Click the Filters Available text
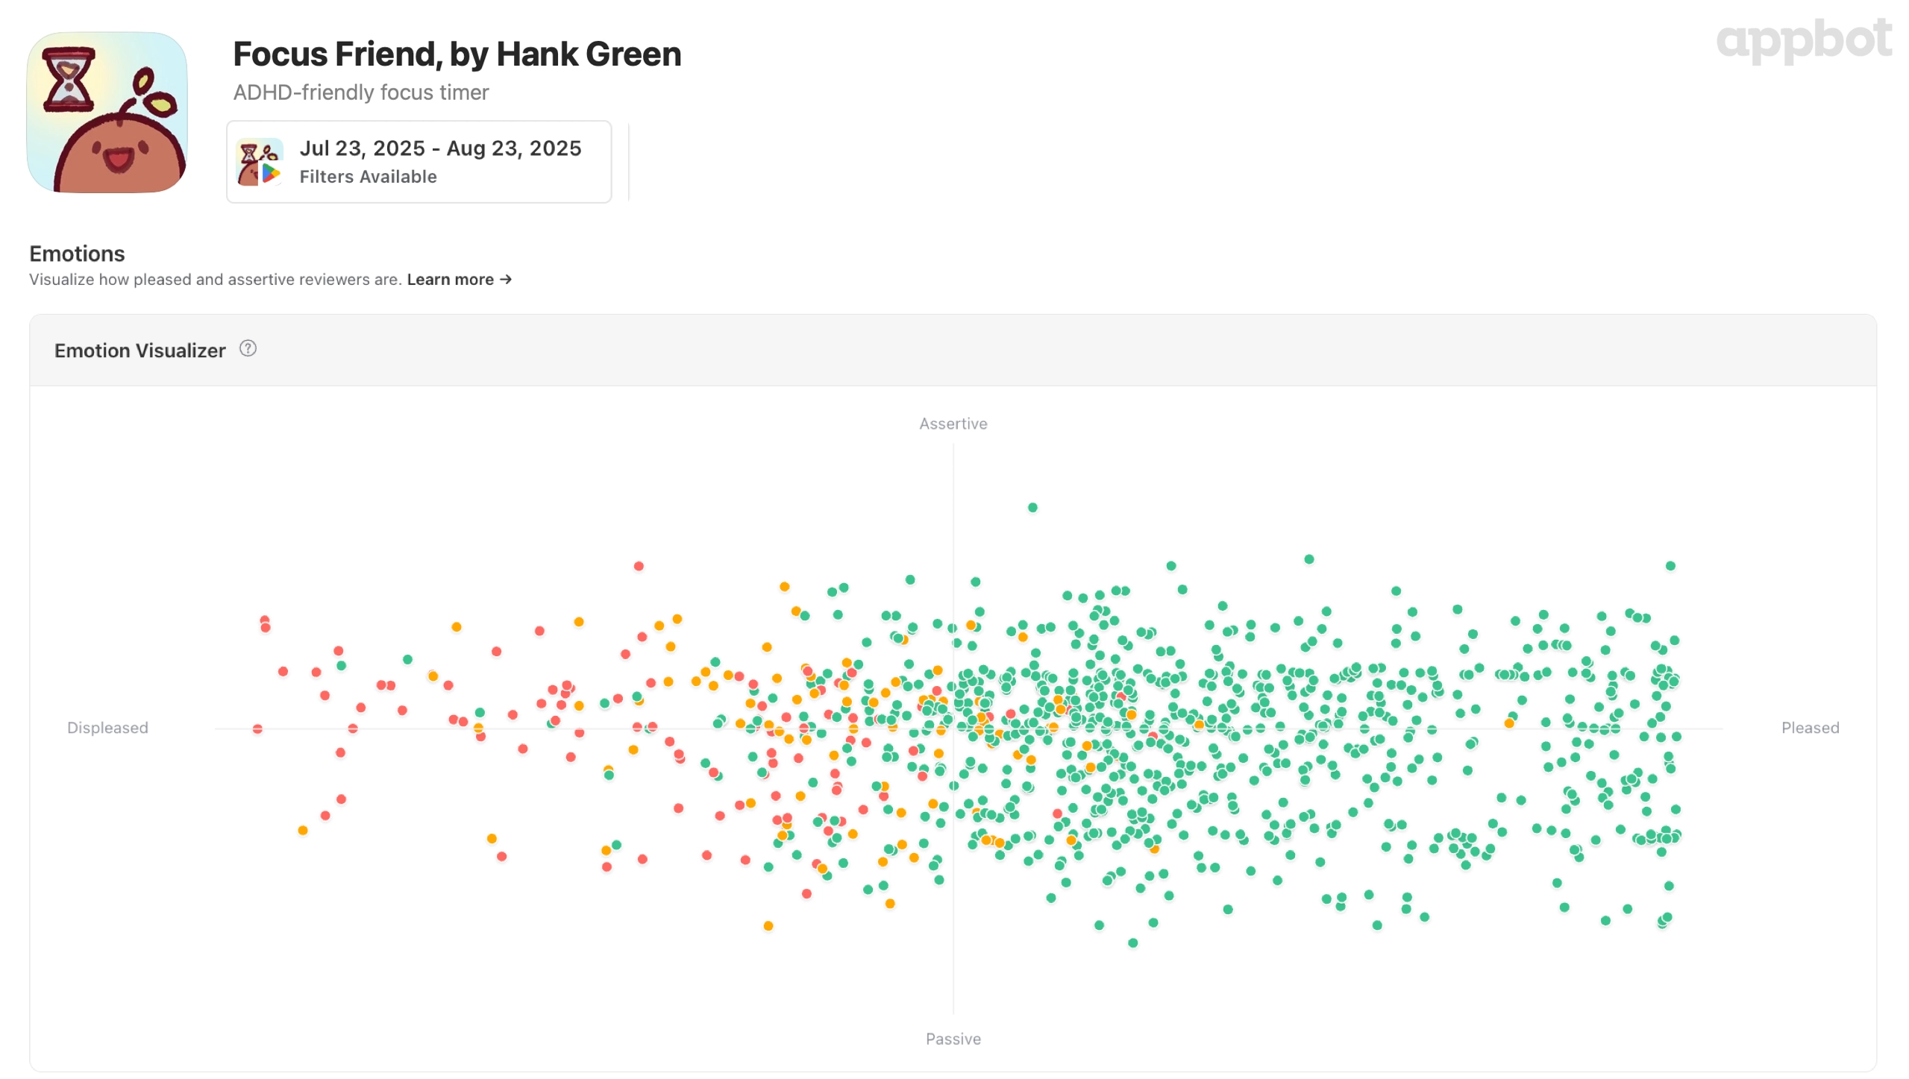 tap(368, 177)
